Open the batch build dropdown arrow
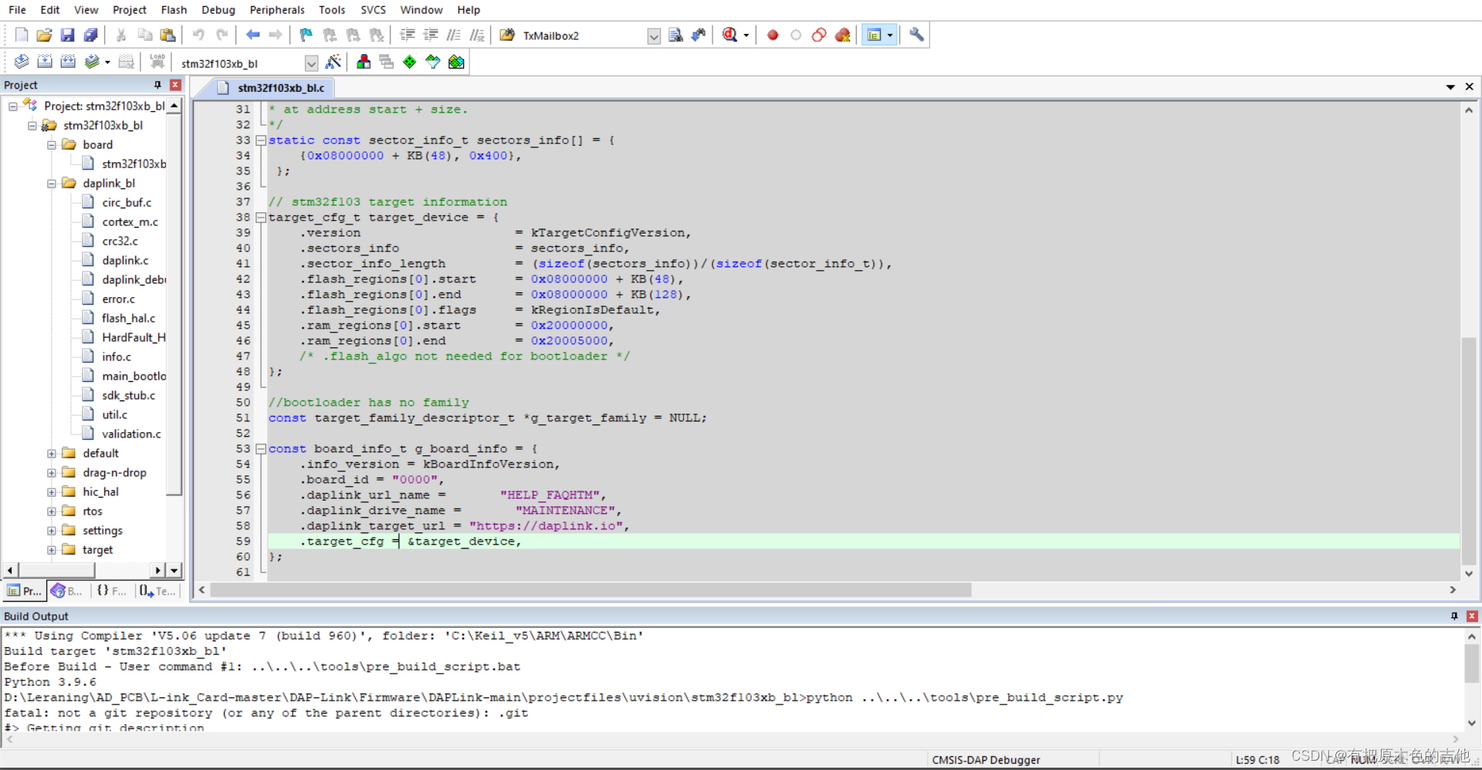This screenshot has height=770, width=1482. [x=107, y=62]
